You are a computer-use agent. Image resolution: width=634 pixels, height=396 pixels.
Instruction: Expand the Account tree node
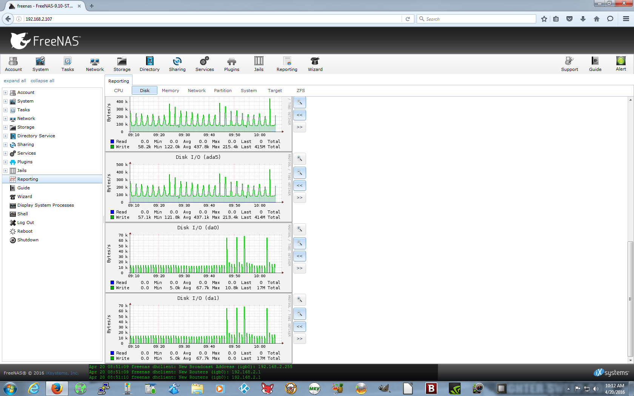click(x=6, y=93)
